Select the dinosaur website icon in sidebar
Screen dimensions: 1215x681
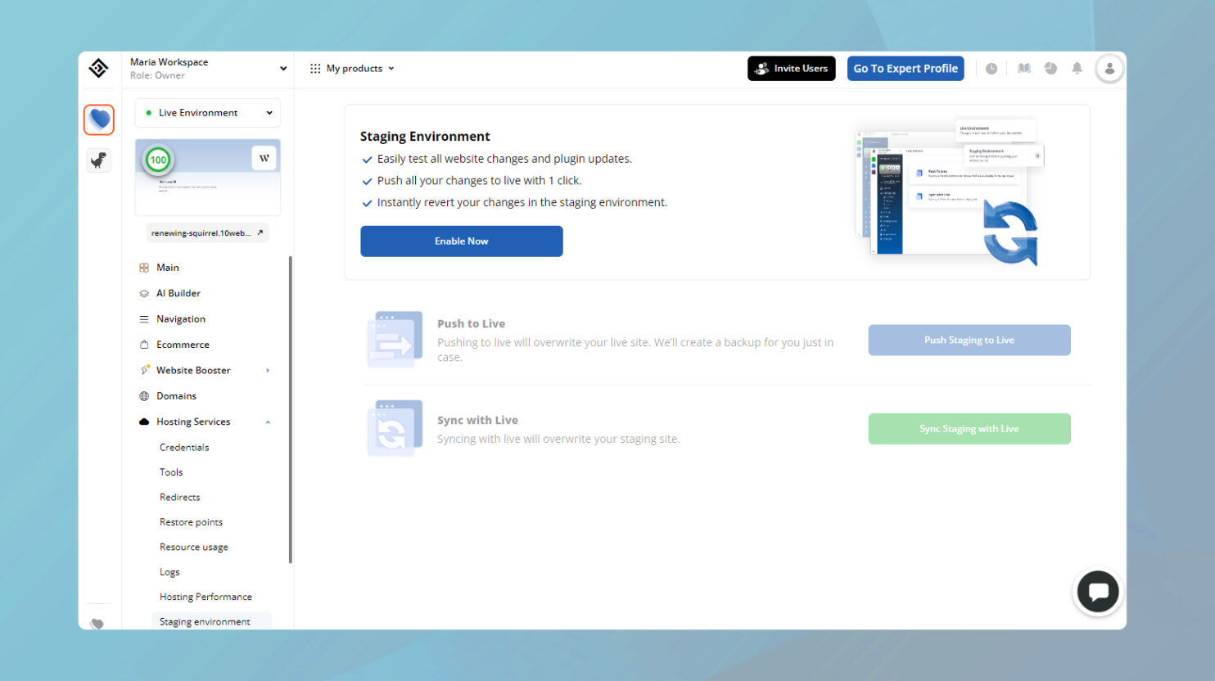[98, 160]
